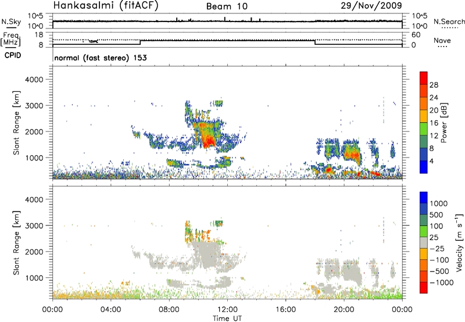Click the large gray patch in velocity panel
The image size is (465, 322).
(x=207, y=256)
